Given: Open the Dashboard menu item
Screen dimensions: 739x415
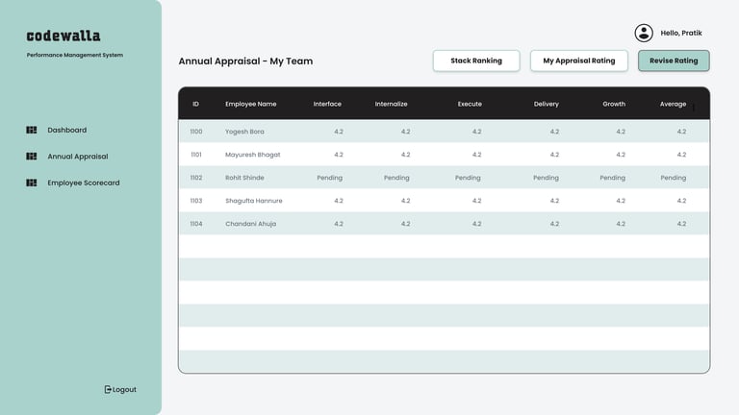Looking at the screenshot, I should point(67,130).
